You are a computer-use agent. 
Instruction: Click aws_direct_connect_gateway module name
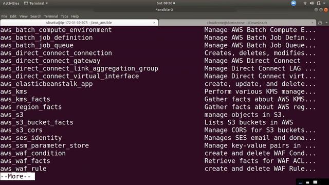pyautogui.click(x=50, y=61)
